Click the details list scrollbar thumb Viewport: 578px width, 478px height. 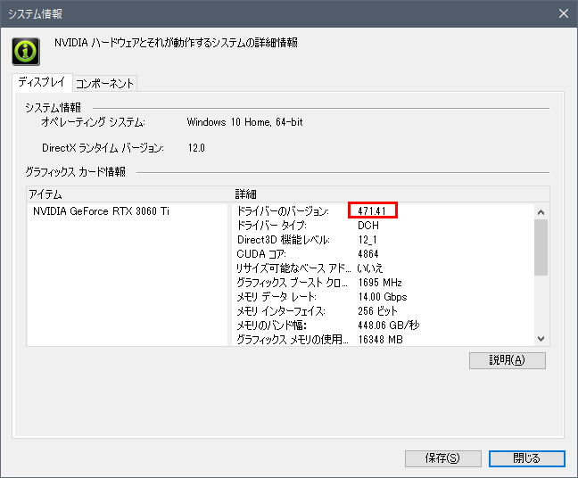tap(541, 247)
